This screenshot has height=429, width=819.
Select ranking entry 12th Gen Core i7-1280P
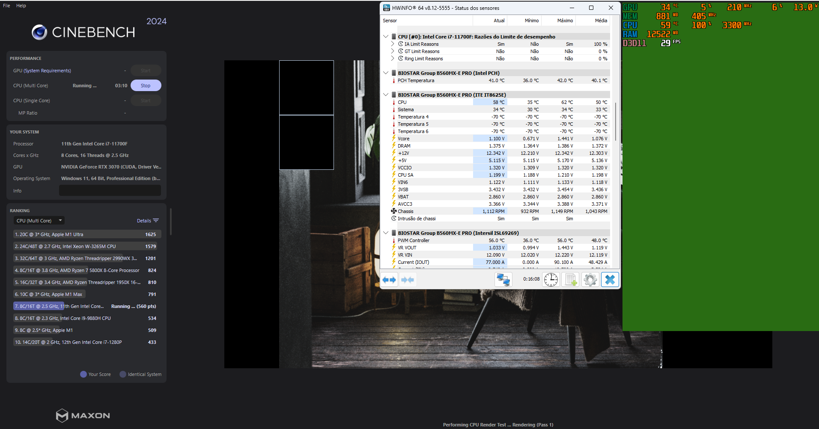coord(87,342)
